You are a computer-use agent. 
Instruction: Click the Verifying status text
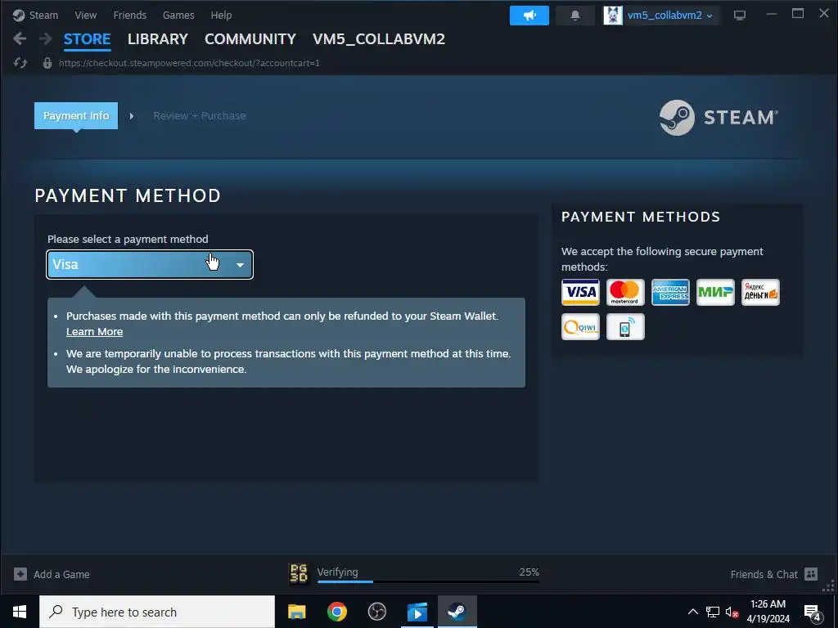pyautogui.click(x=338, y=572)
